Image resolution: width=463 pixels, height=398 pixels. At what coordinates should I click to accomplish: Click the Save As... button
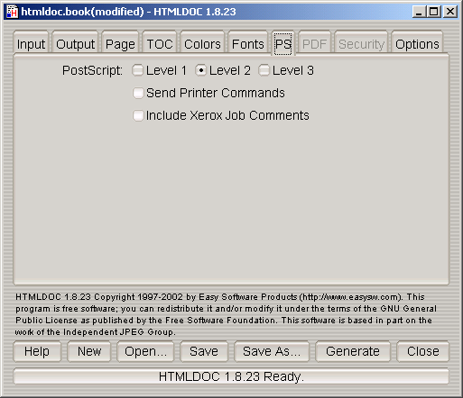coord(272,351)
